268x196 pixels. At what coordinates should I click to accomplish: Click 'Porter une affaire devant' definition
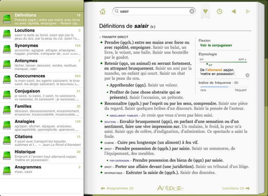[155, 166]
